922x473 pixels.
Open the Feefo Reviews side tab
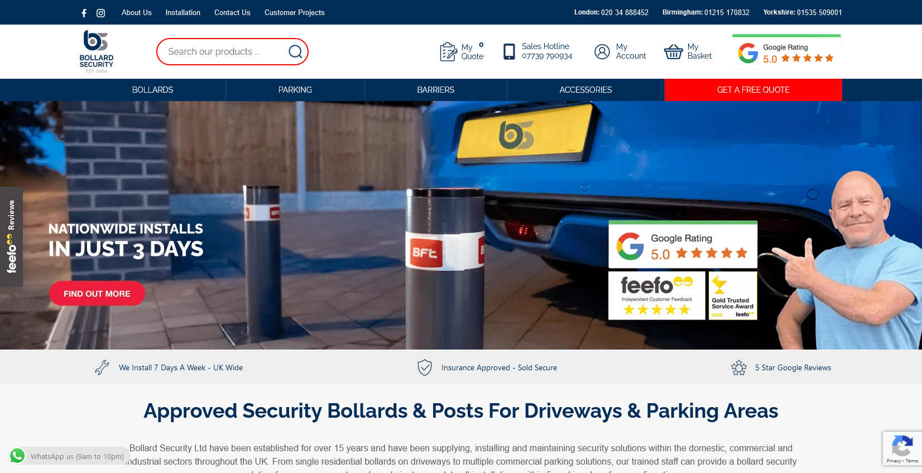[11, 237]
